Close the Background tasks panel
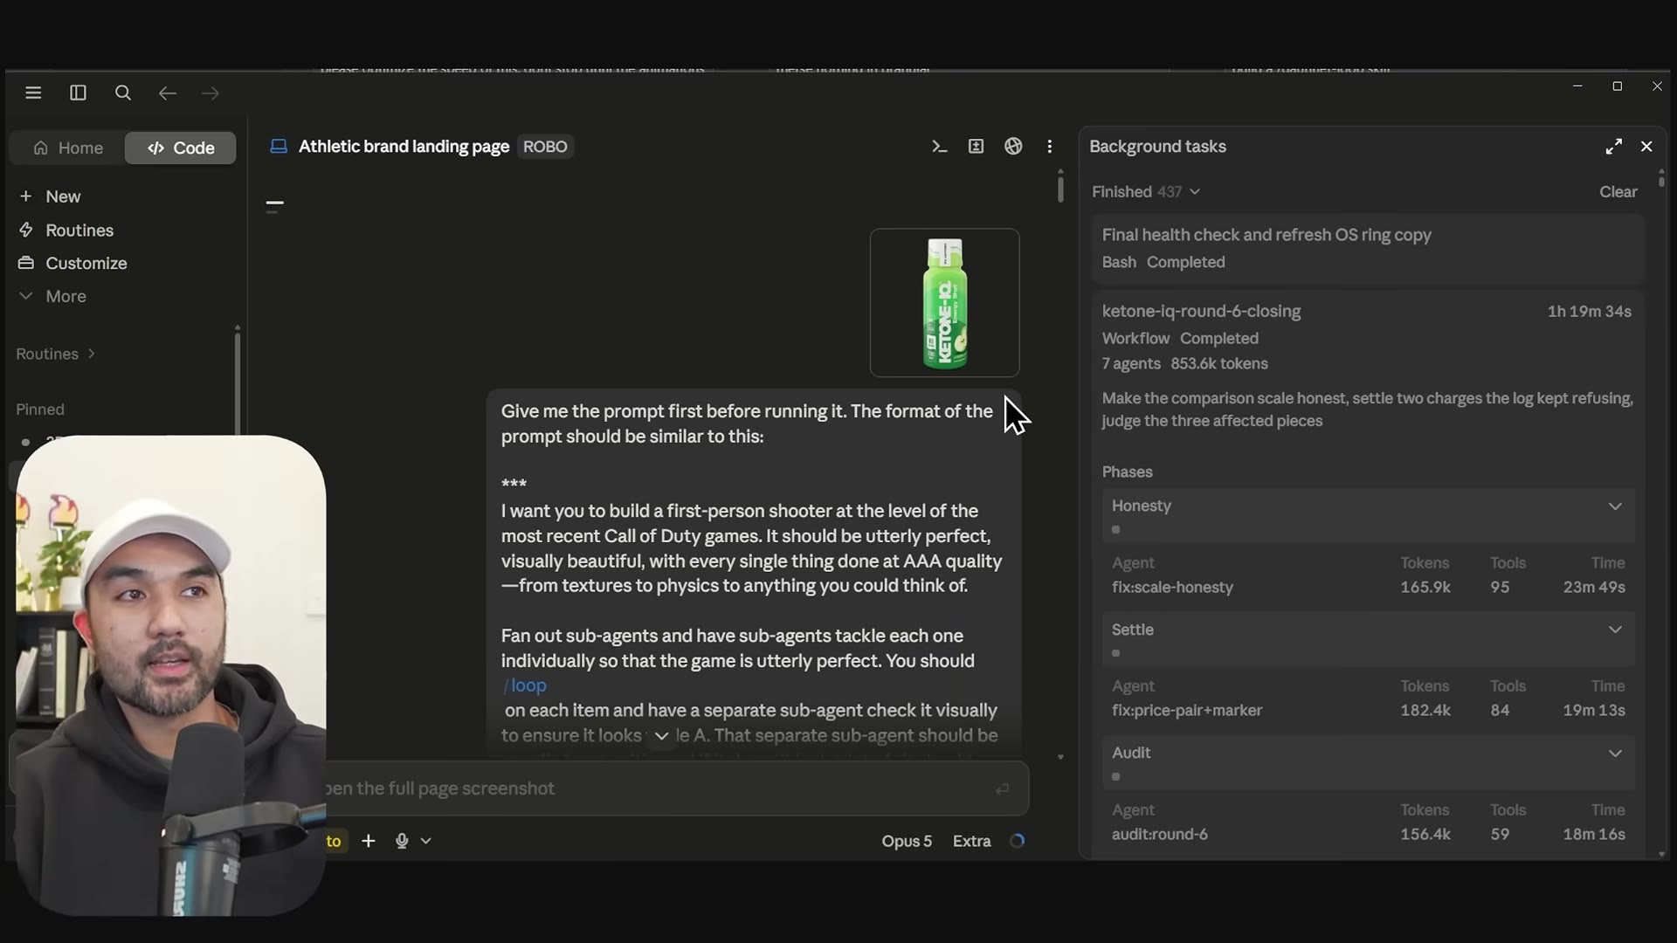 click(x=1646, y=147)
